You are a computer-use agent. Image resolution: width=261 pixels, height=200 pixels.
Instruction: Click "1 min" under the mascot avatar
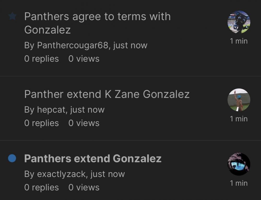239,41
